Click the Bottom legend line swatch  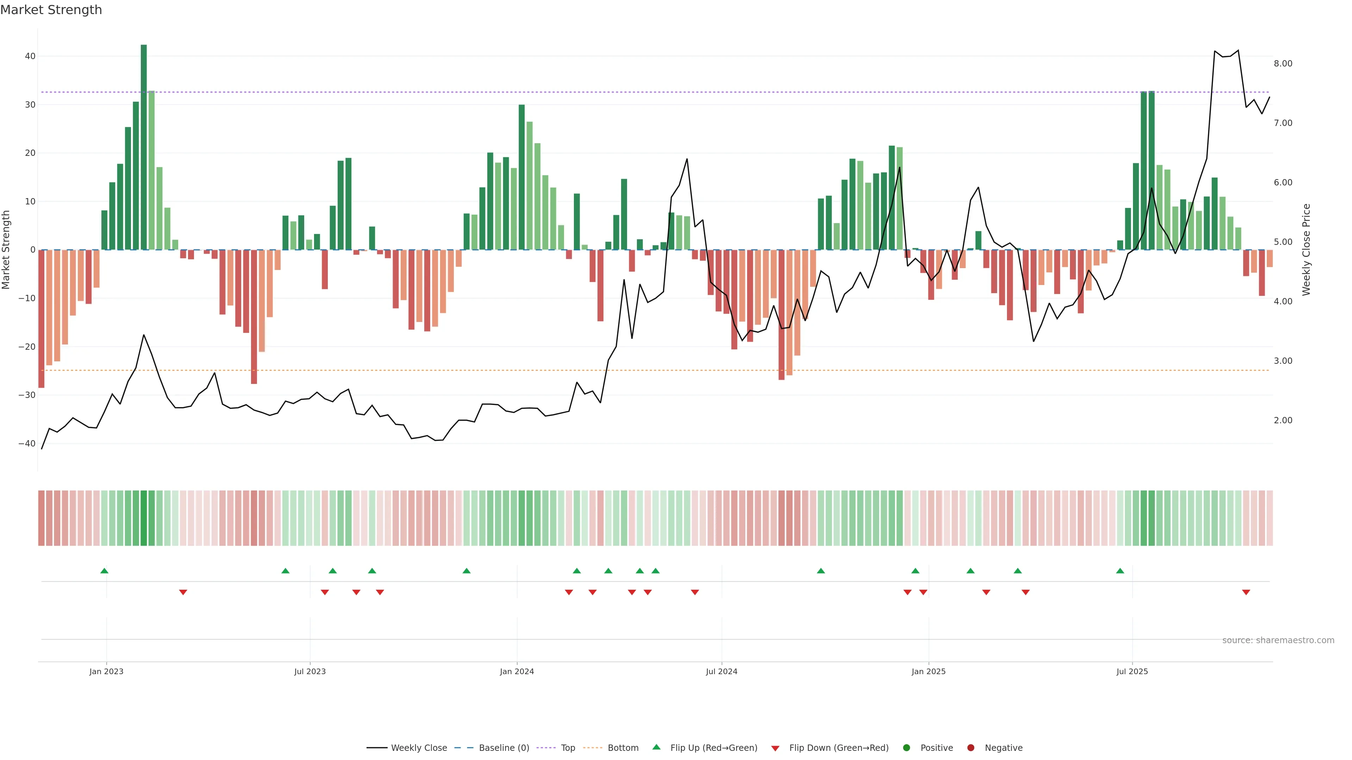pos(593,747)
